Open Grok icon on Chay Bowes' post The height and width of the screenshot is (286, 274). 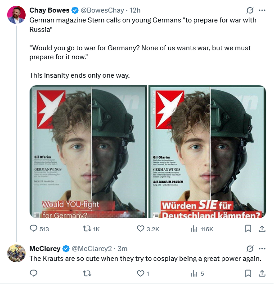[x=250, y=10]
